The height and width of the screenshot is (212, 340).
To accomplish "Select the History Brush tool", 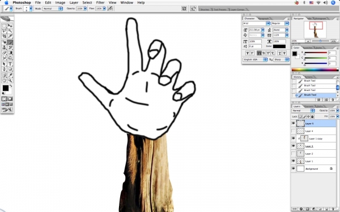I will (10, 47).
